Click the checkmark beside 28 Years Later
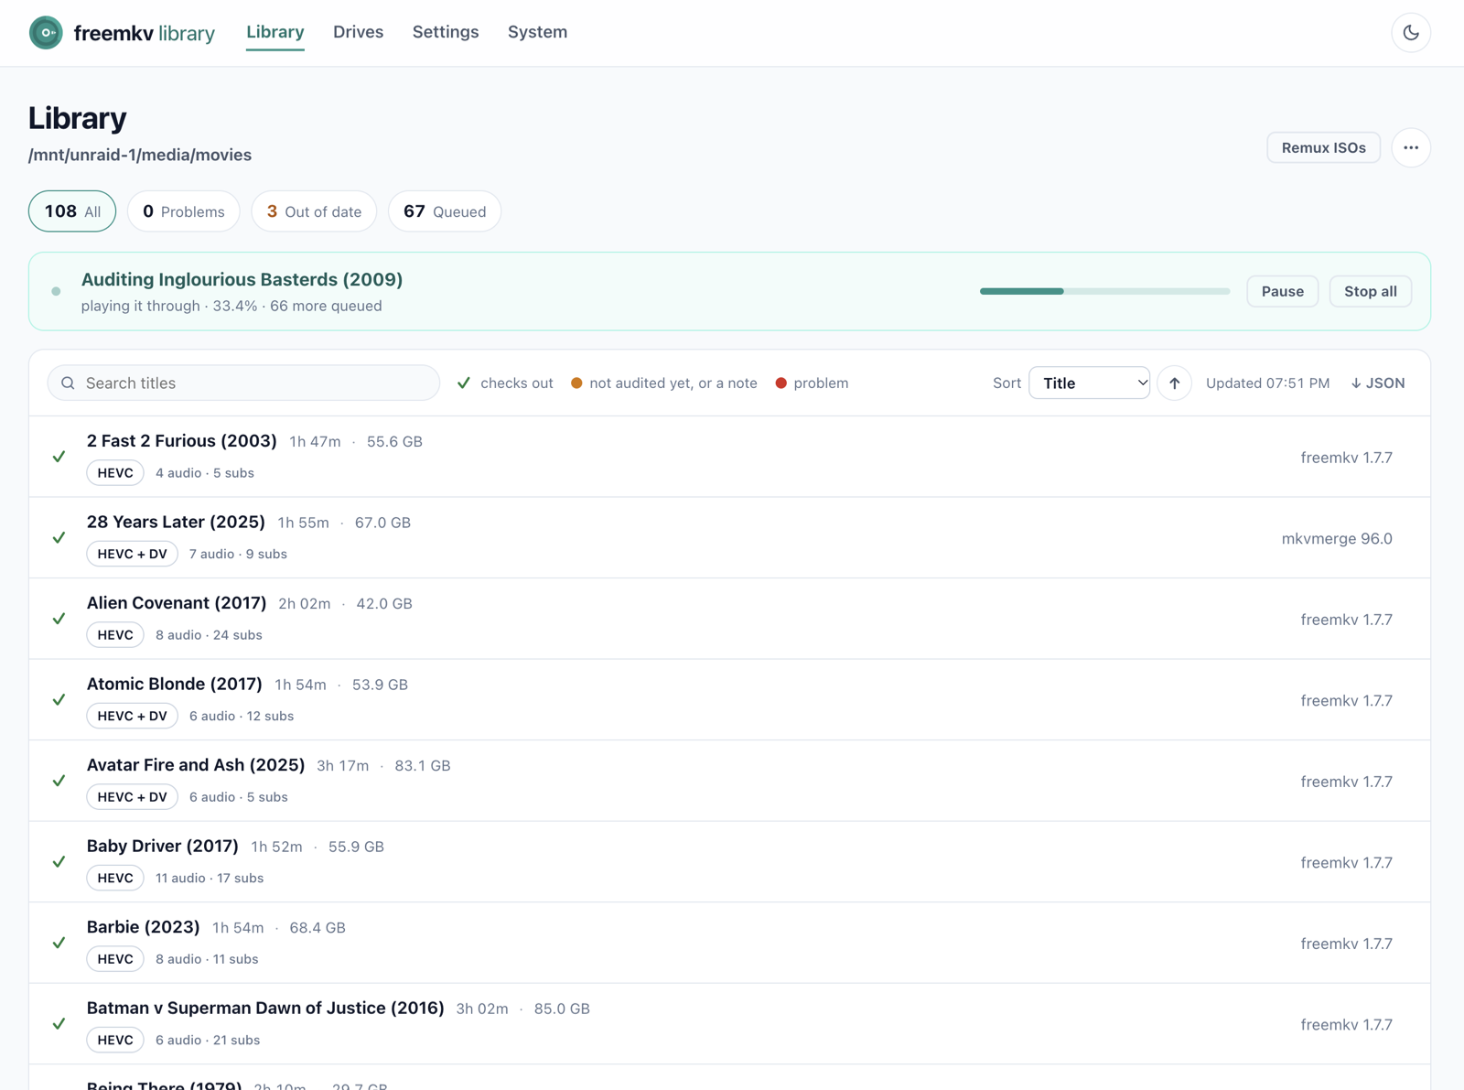Image resolution: width=1464 pixels, height=1090 pixels. 59,538
